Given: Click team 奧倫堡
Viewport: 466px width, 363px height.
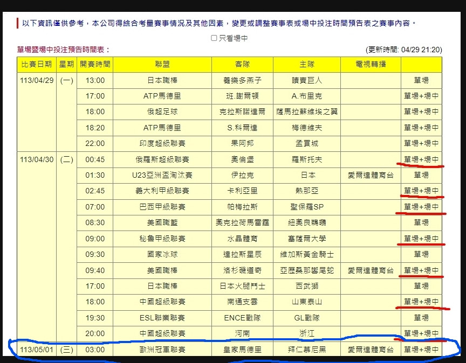Looking at the screenshot, I should coord(243,159).
